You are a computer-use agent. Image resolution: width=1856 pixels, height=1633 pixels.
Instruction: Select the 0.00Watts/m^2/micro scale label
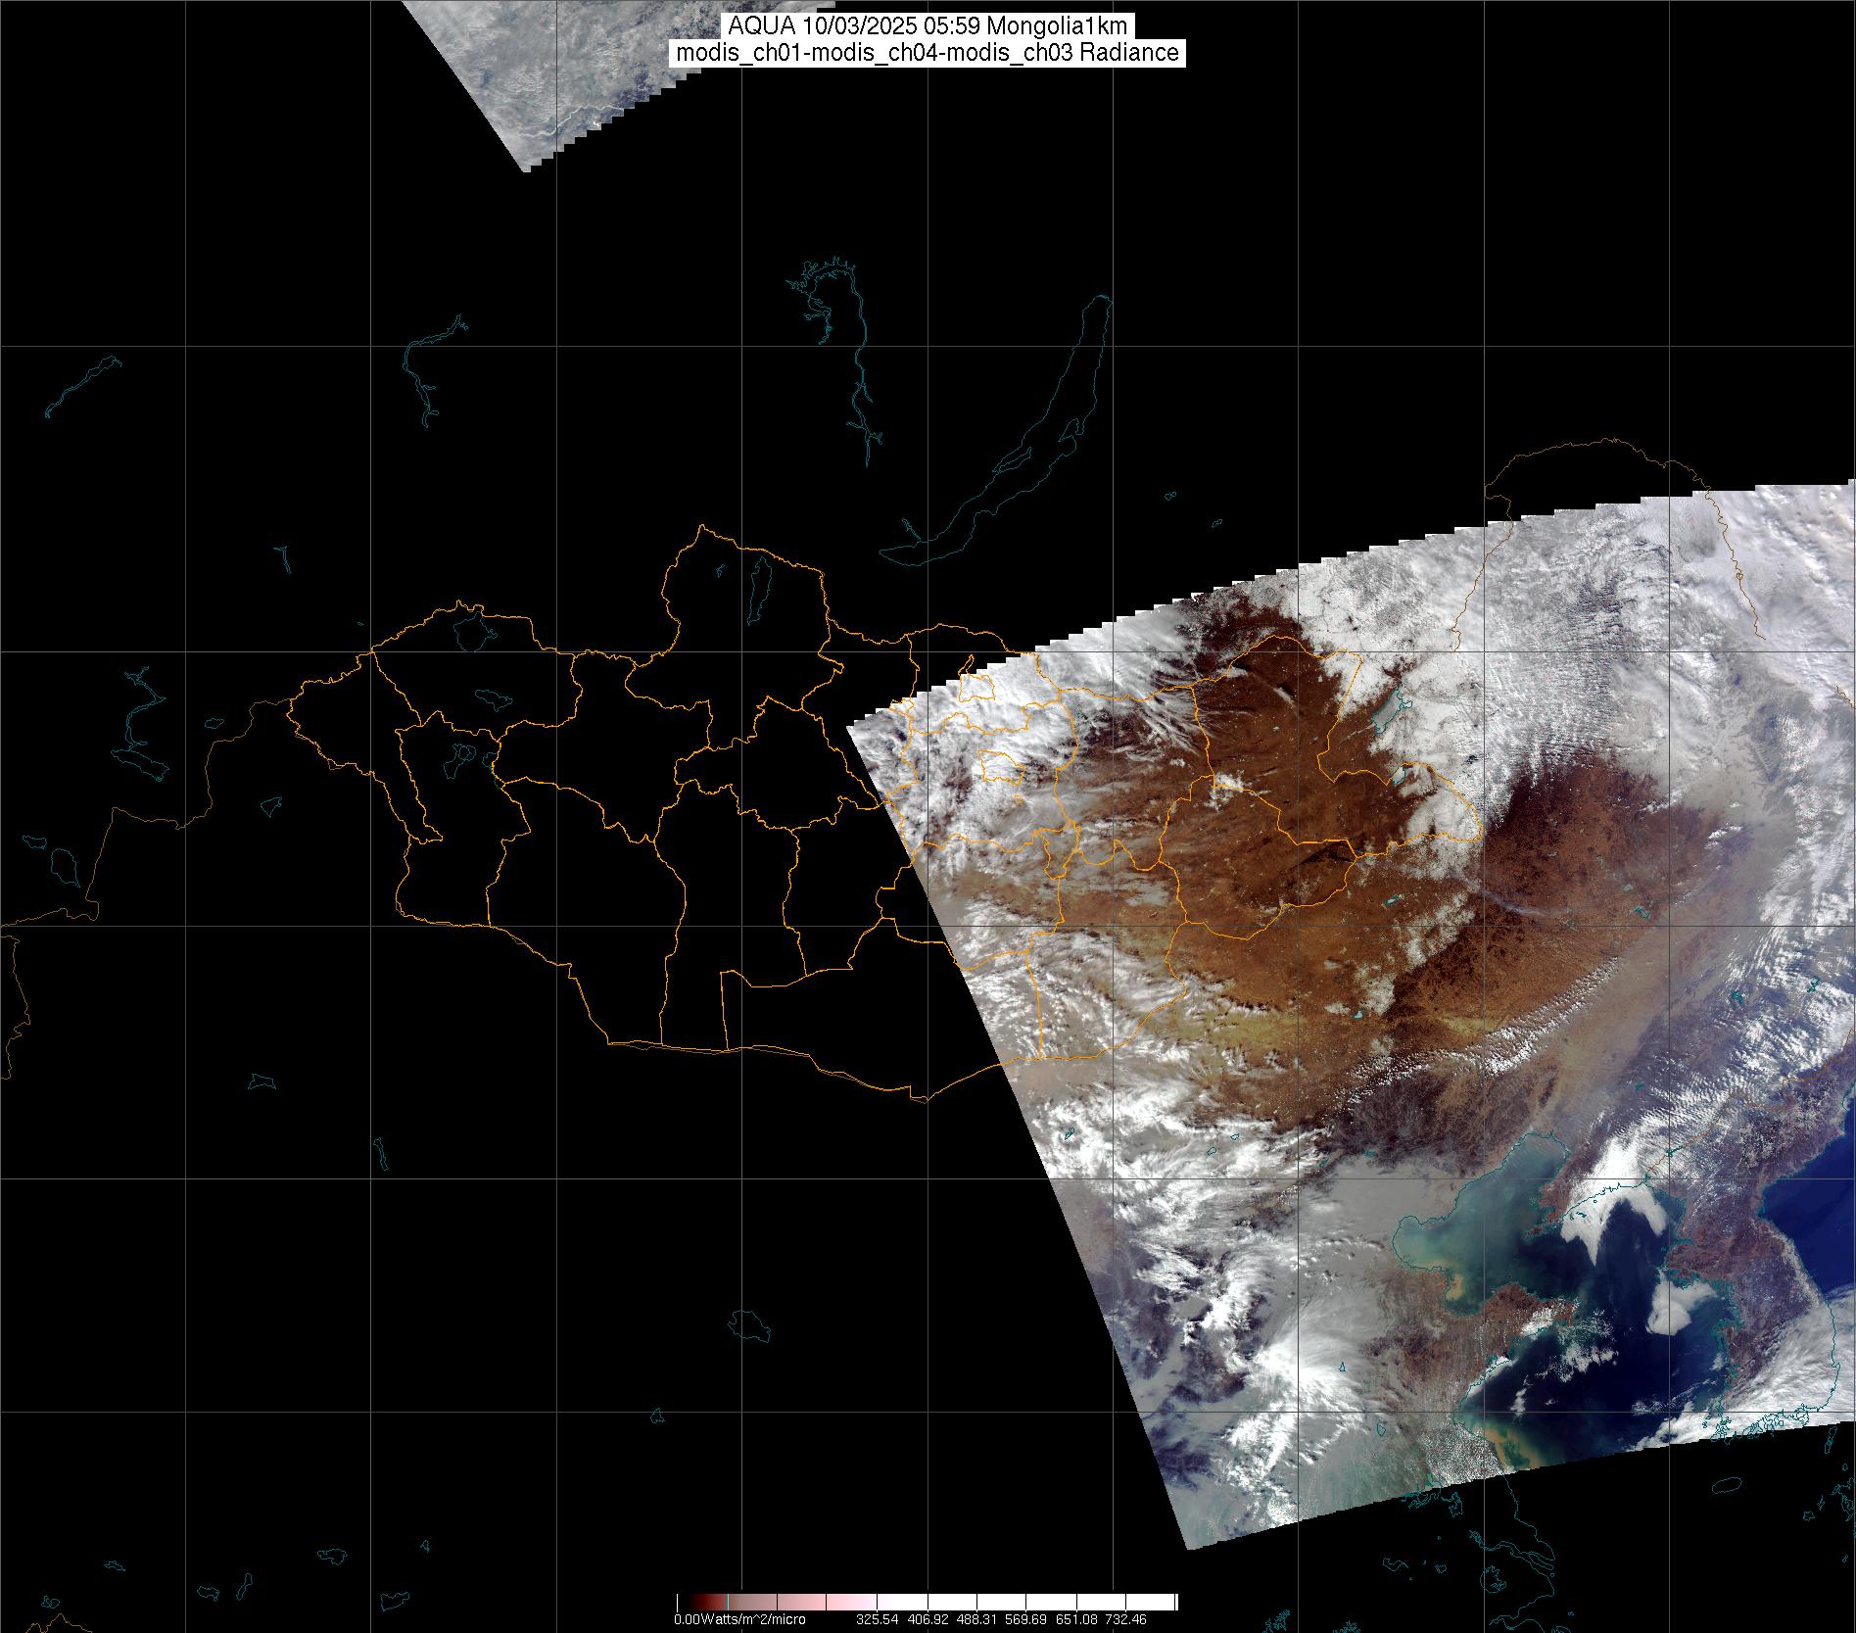739,1619
